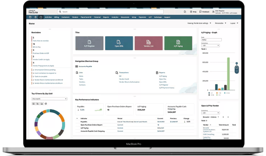
Task: Open the user role icon for Ann Traynor
Action: coord(213,12)
